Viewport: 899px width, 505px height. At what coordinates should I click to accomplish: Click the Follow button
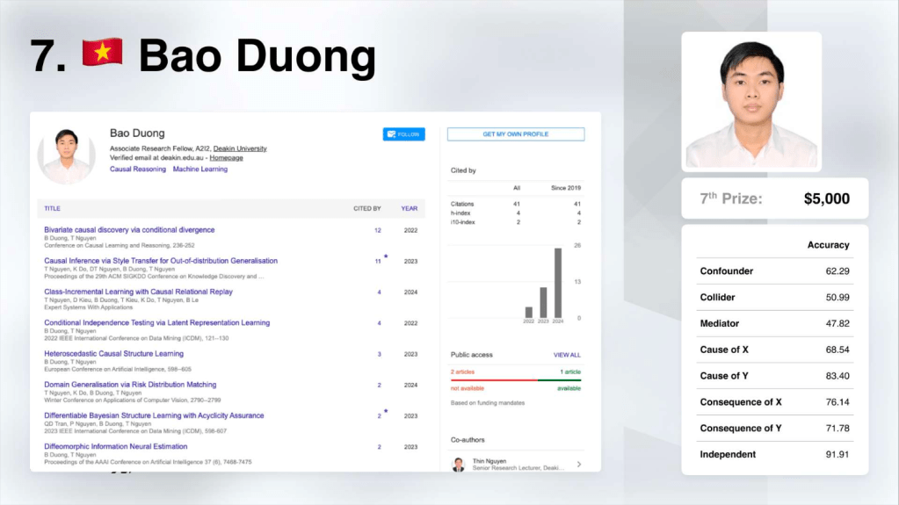(x=403, y=134)
